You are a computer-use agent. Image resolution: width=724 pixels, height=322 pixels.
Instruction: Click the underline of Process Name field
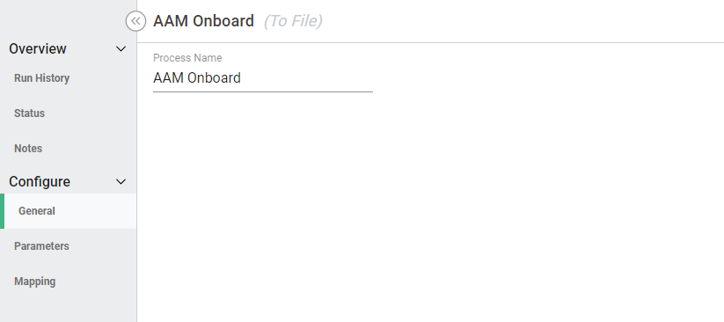263,91
